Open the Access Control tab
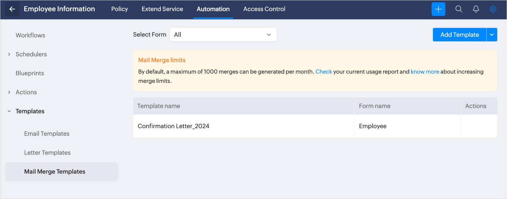This screenshot has height=199, width=507. point(264,9)
